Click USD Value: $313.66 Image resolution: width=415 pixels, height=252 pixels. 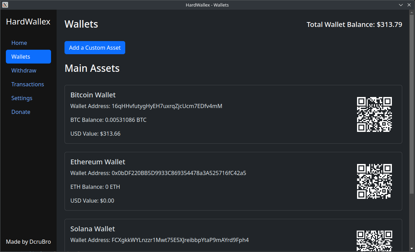point(95,134)
